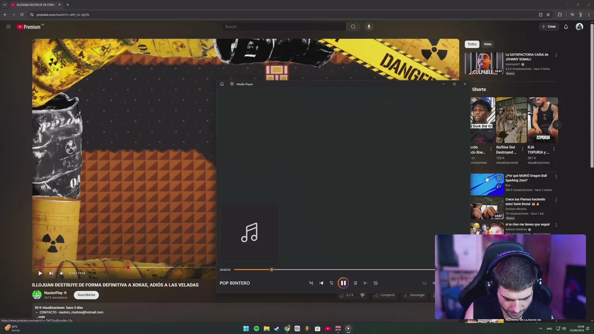
Task: Open the Crear menu button
Action: 549,26
